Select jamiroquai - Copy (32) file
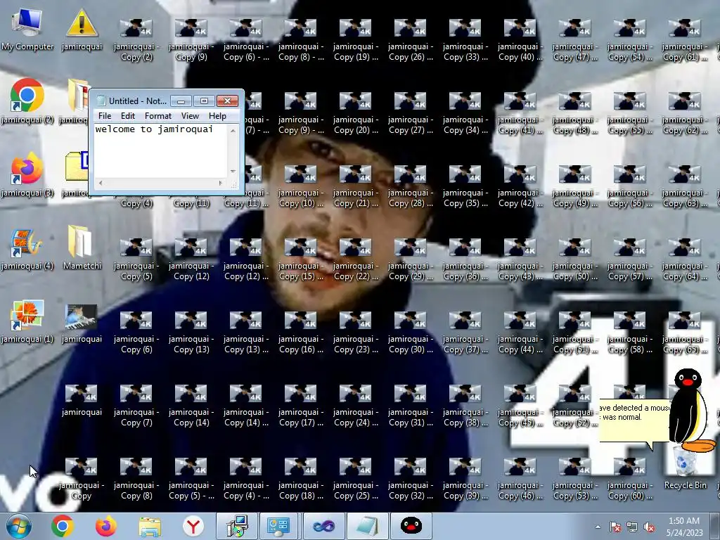720x540 pixels. (411, 479)
